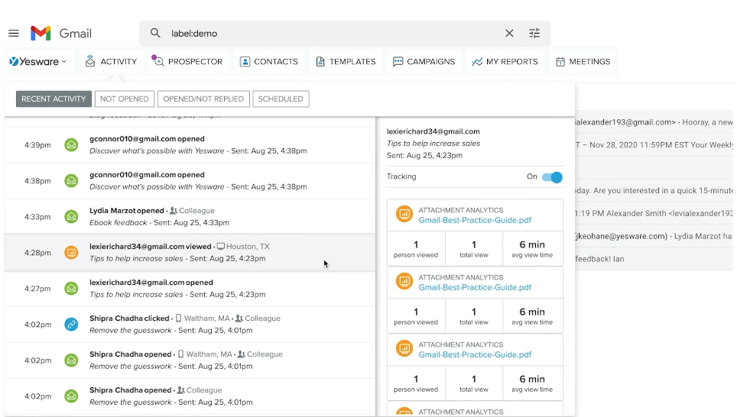
Task: Select the 4:38pm gconnor010@gmail.com opened row
Action: click(190, 181)
